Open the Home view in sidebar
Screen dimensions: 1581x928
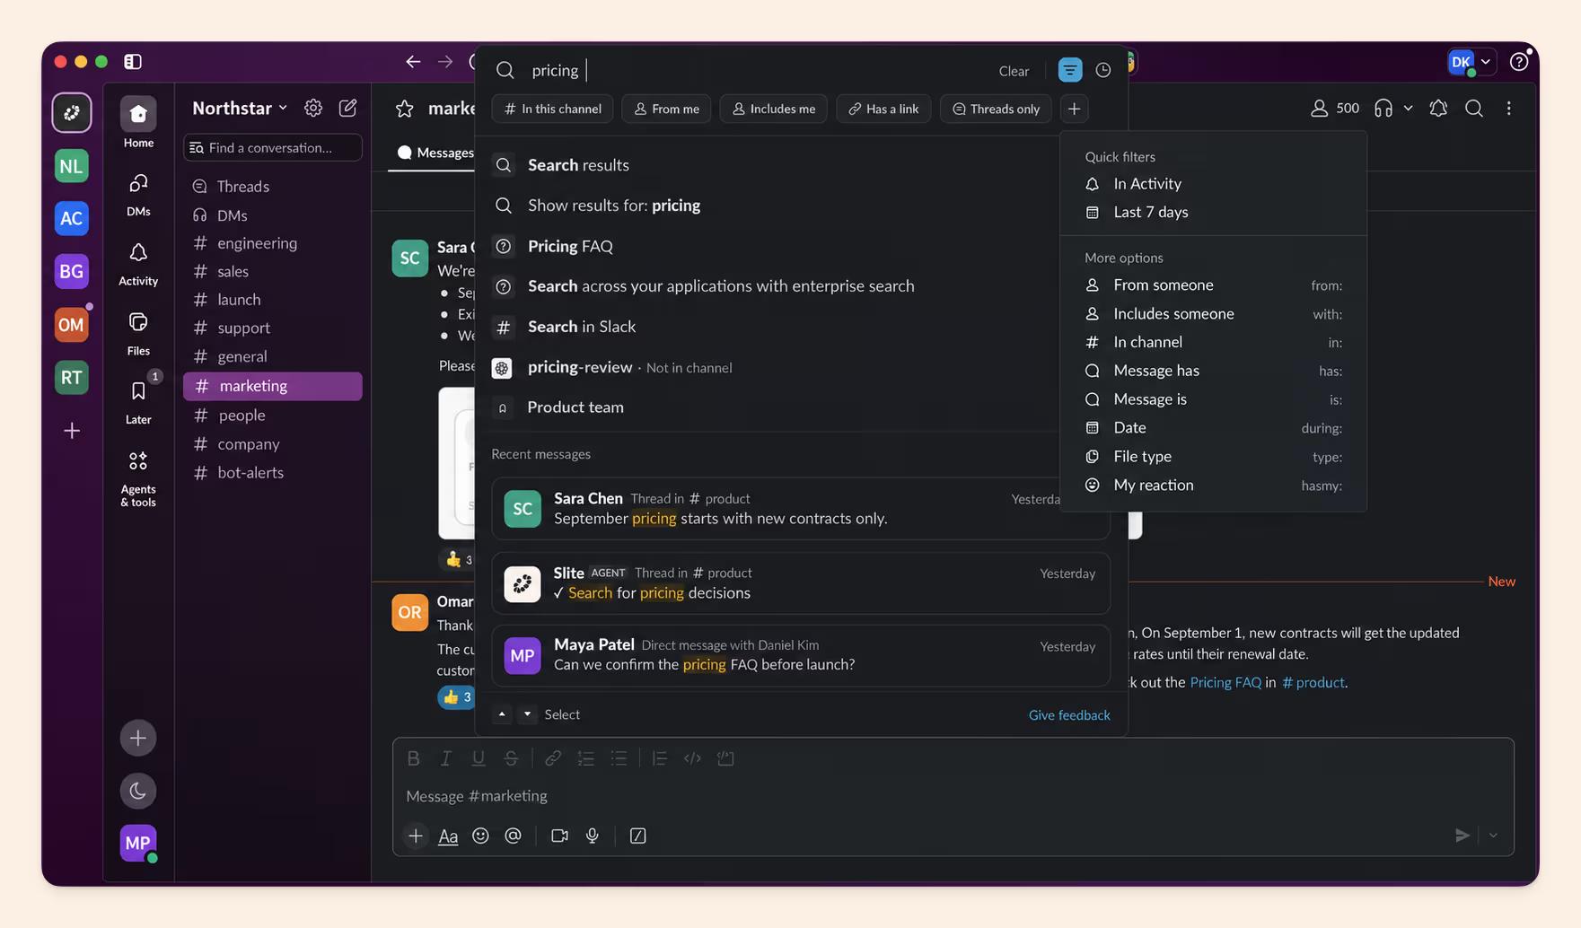(x=138, y=123)
